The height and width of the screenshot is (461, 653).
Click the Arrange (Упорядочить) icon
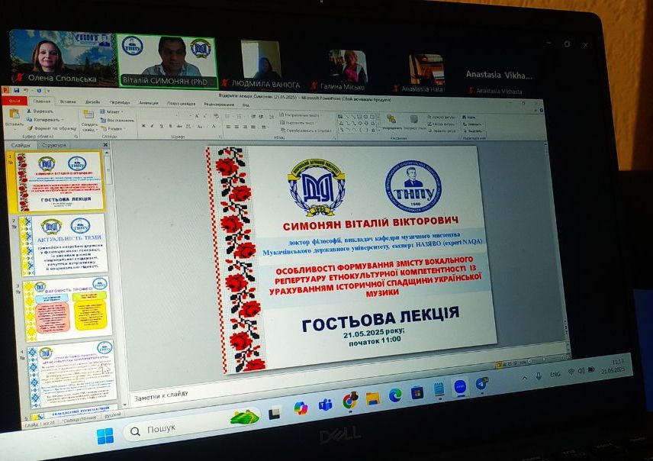(391, 120)
